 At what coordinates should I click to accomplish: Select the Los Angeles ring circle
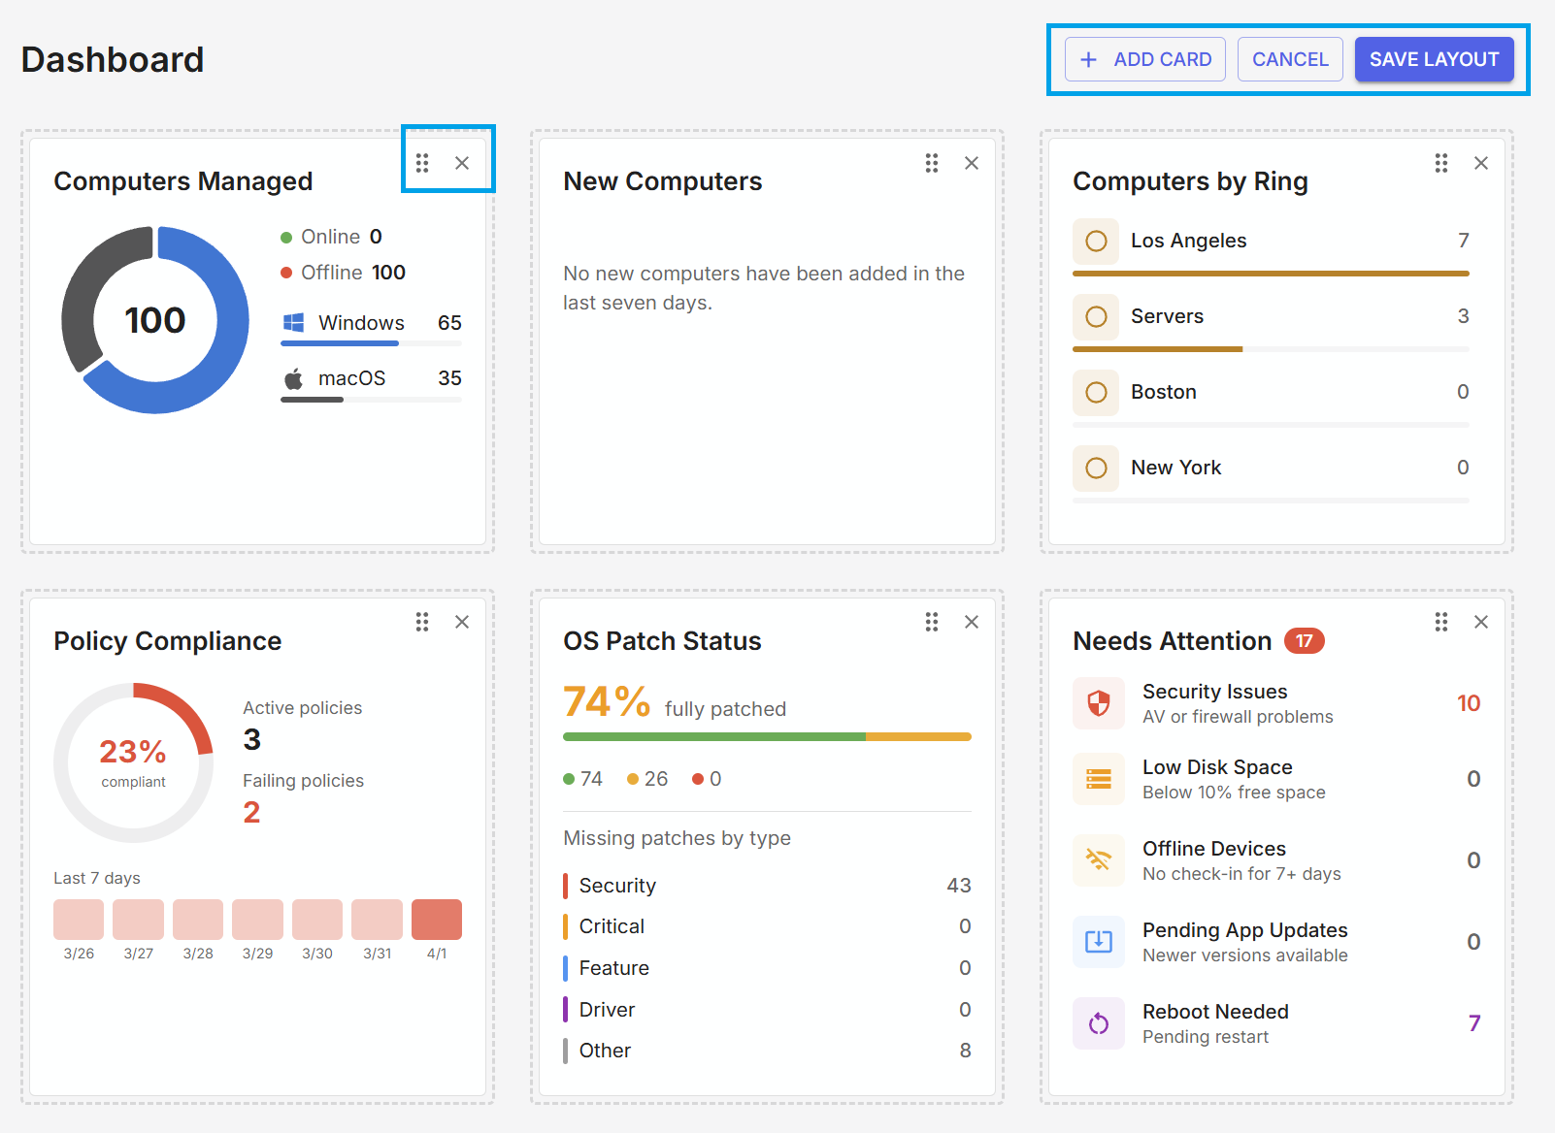pos(1096,242)
